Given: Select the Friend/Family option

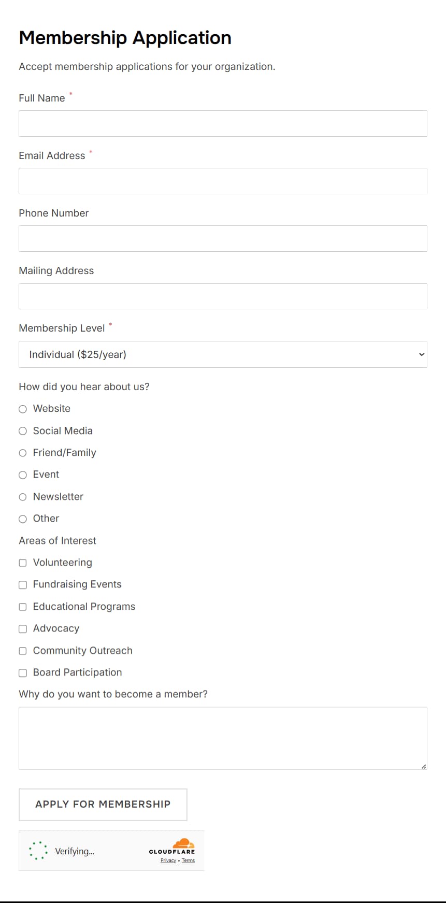Looking at the screenshot, I should point(23,453).
